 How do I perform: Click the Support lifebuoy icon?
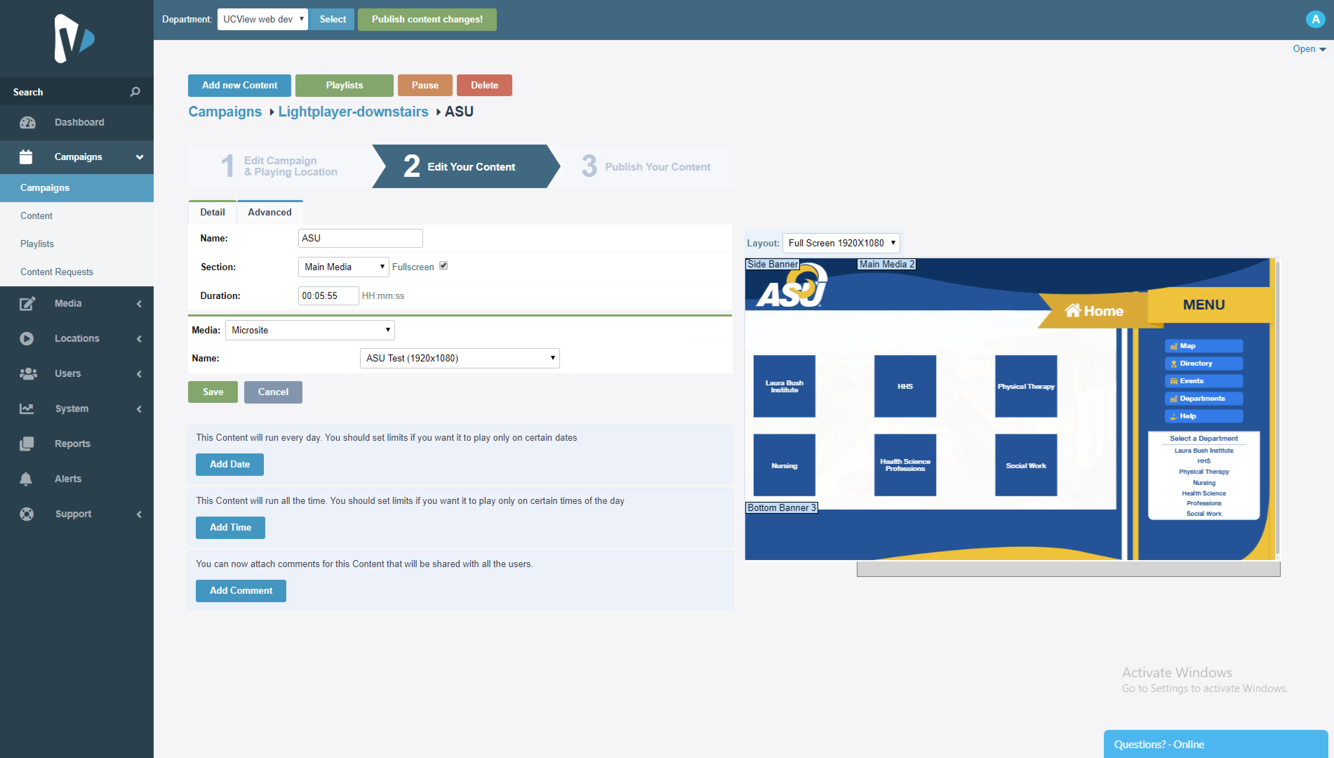point(27,514)
